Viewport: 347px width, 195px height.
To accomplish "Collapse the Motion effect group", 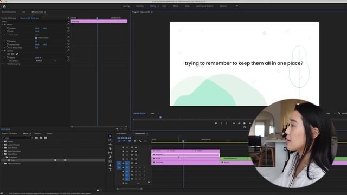I will [x=3, y=25].
